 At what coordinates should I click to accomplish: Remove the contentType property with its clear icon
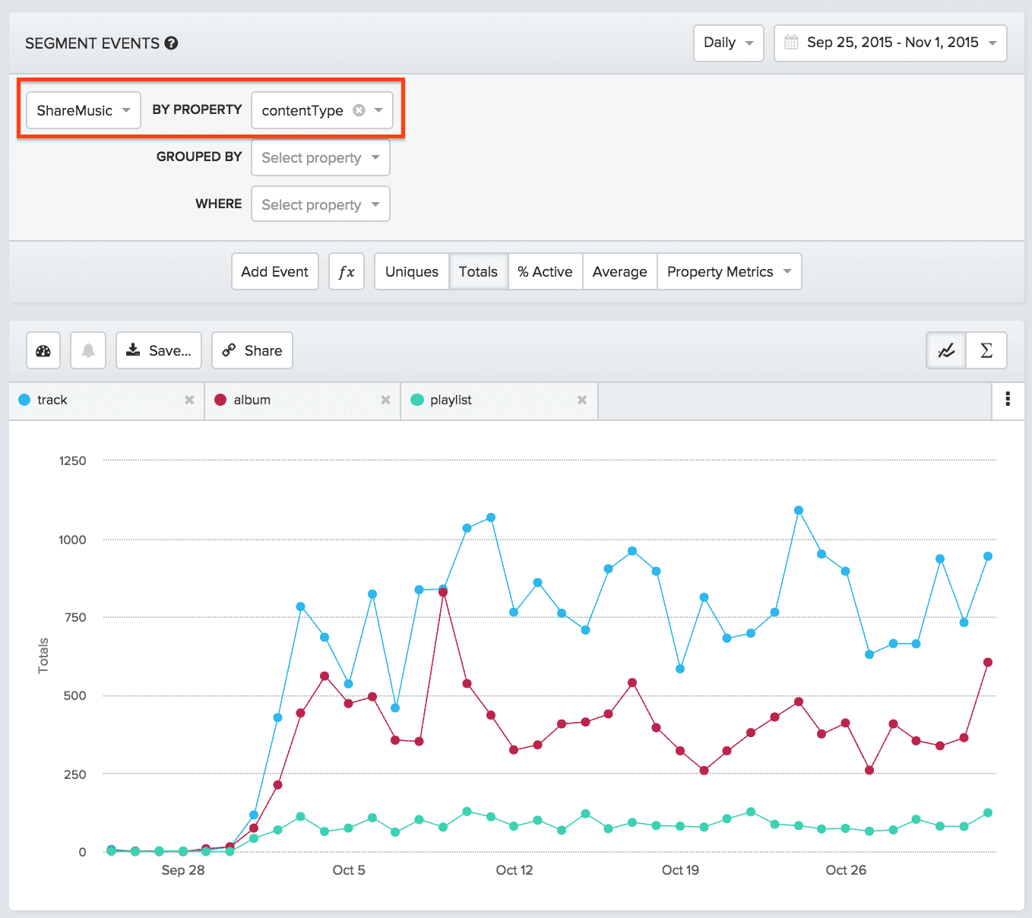[359, 109]
